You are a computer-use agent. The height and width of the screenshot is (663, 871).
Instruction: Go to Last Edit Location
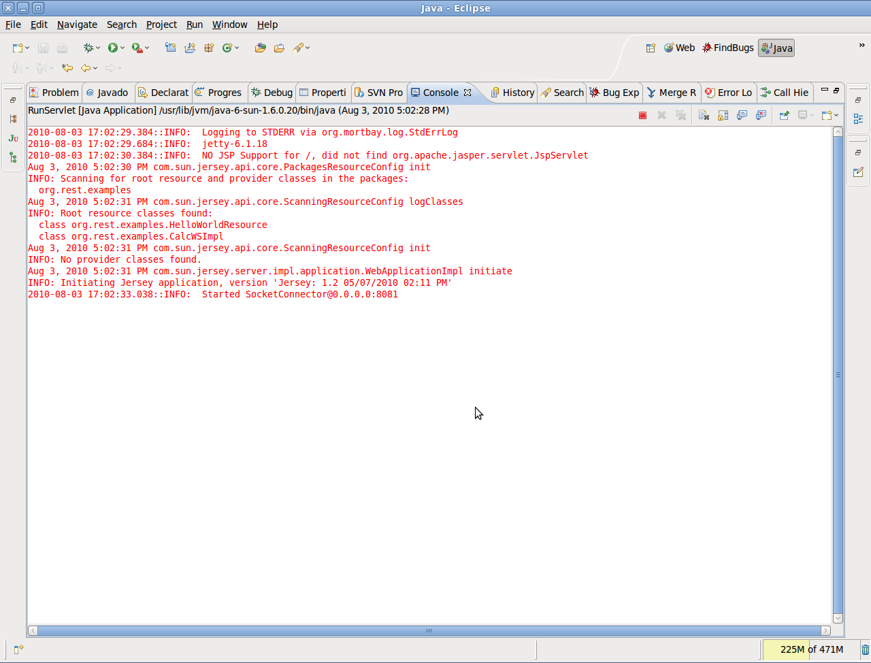[x=67, y=68]
